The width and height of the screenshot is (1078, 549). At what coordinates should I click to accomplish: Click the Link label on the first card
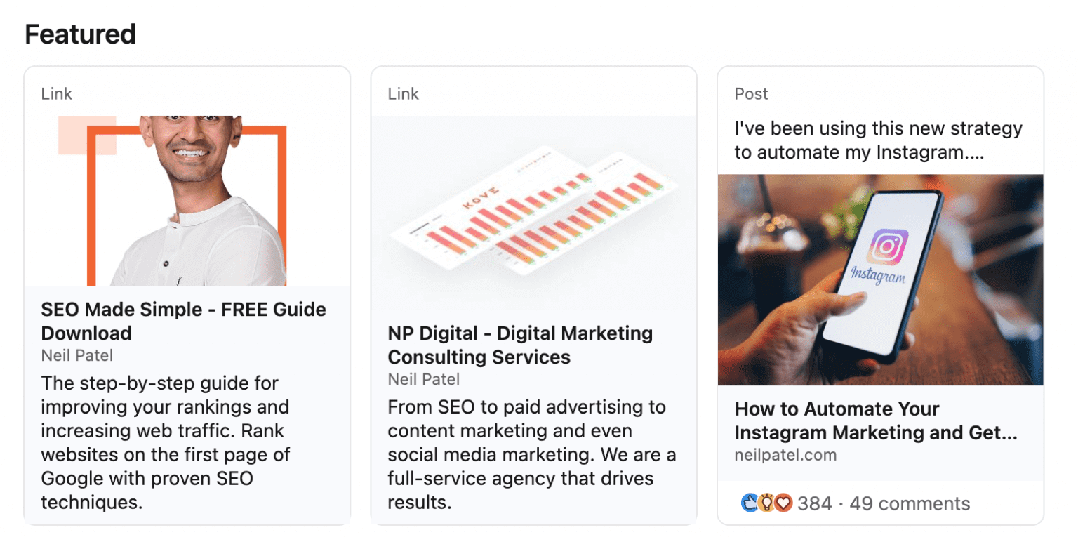point(56,93)
